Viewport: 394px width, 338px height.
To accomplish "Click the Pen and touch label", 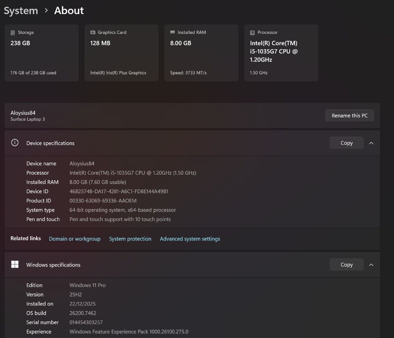I will click(x=43, y=219).
